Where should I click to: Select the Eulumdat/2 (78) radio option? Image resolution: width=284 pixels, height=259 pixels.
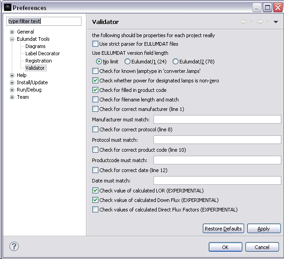[x=175, y=62]
